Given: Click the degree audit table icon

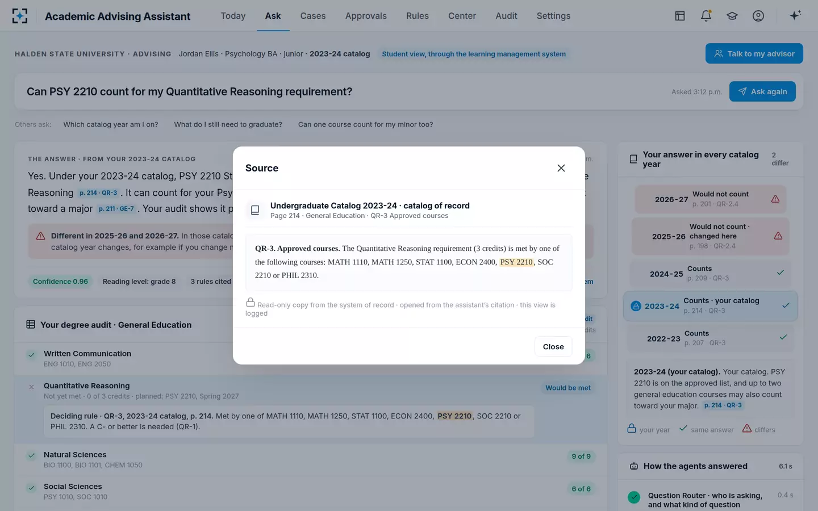Looking at the screenshot, I should pos(31,324).
